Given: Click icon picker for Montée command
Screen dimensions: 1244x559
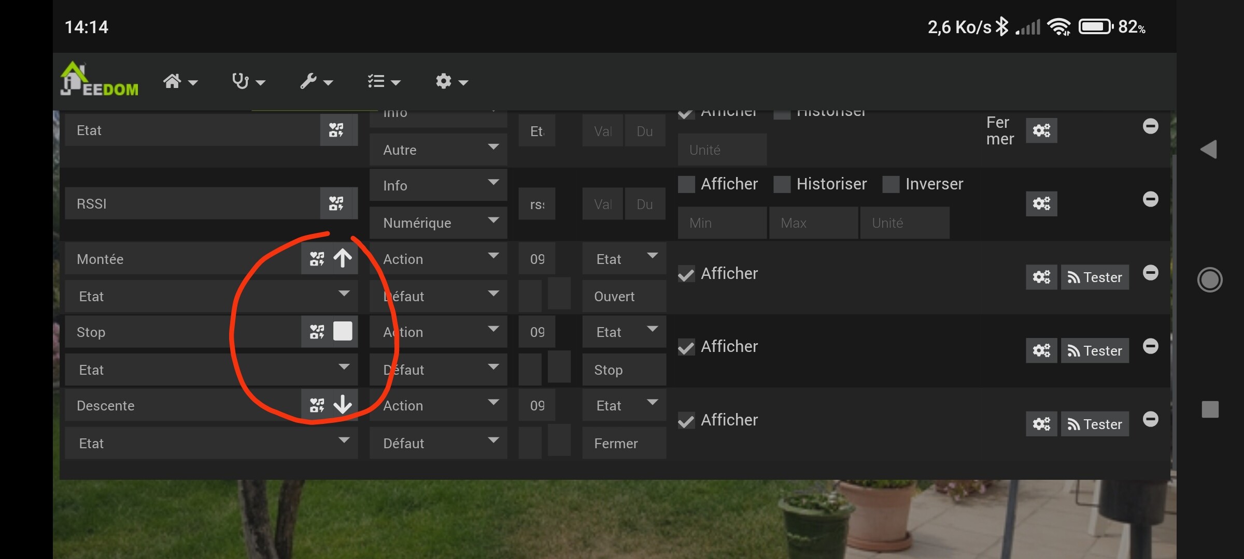Looking at the screenshot, I should pyautogui.click(x=317, y=259).
